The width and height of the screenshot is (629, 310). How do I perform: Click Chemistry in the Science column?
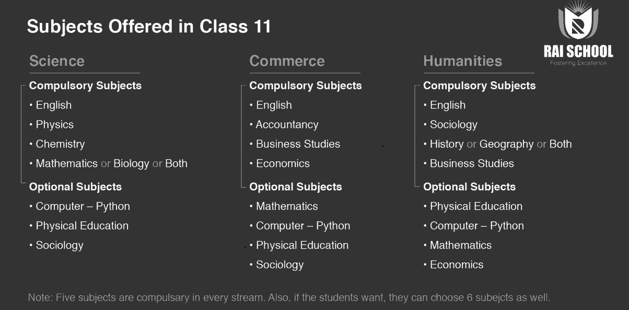(60, 144)
